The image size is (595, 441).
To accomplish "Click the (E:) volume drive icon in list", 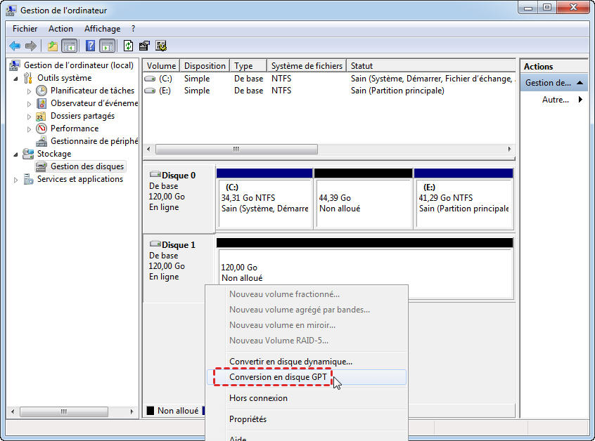I will coord(150,91).
